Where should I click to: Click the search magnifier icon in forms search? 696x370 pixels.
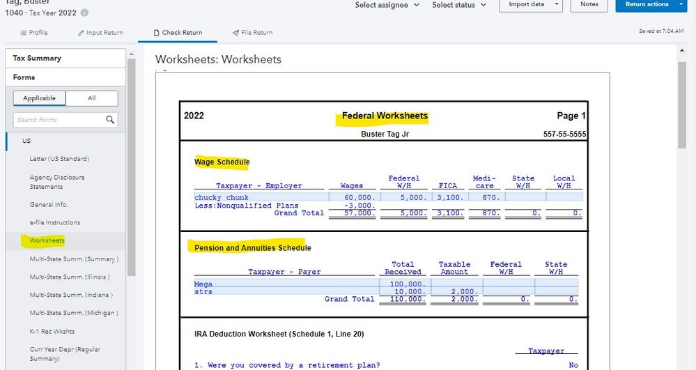click(x=110, y=120)
